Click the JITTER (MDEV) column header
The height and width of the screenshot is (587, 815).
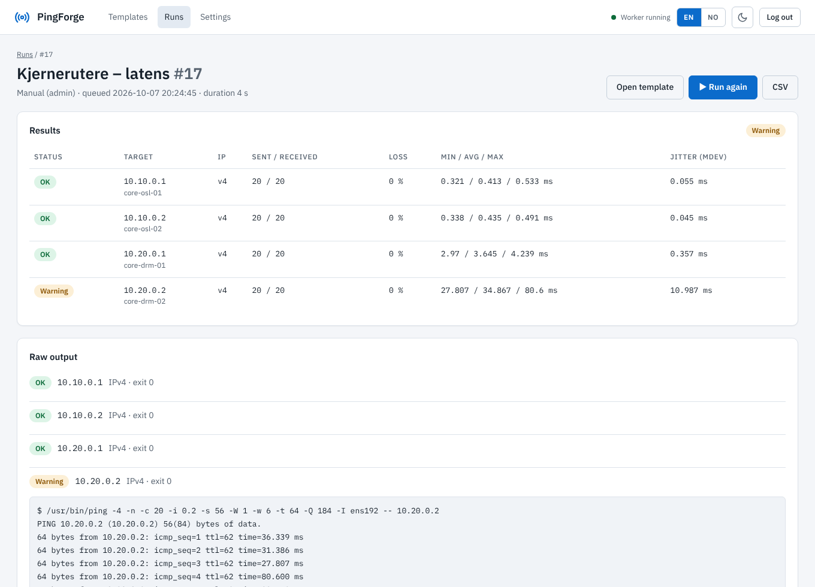698,157
